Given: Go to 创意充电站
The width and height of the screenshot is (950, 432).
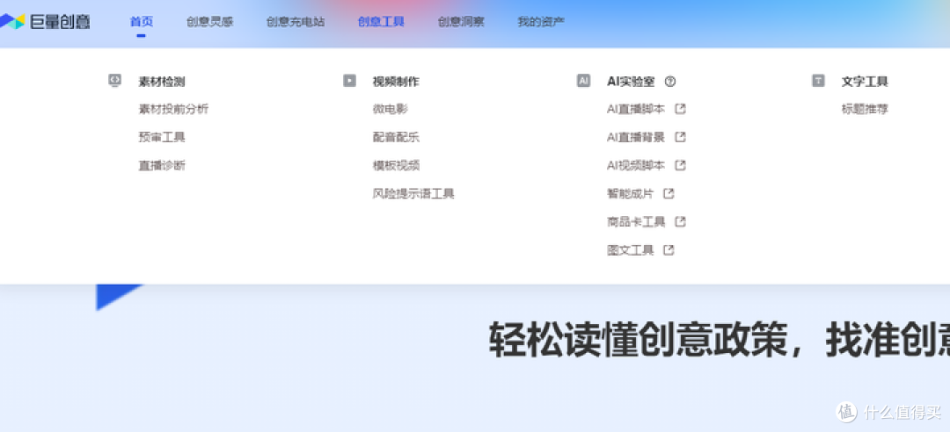Looking at the screenshot, I should point(296,22).
